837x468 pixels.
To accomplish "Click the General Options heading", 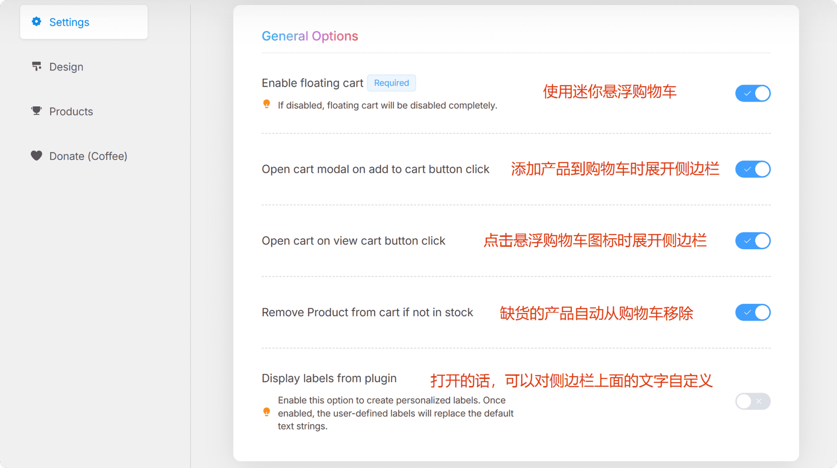I will tap(310, 36).
